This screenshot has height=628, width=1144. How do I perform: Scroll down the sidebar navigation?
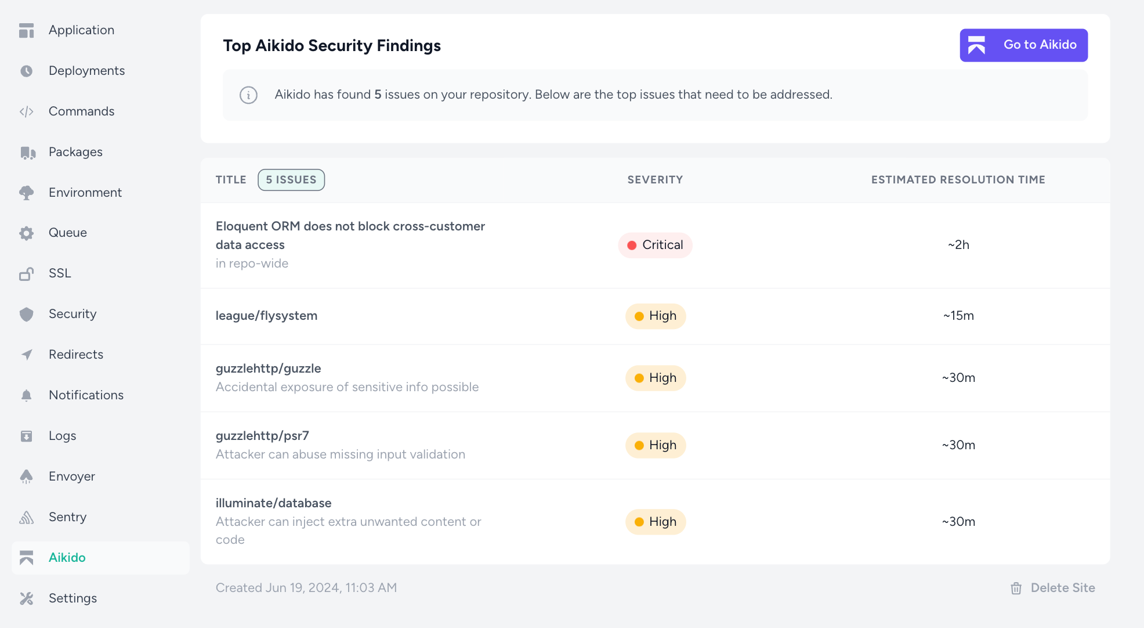[x=100, y=314]
